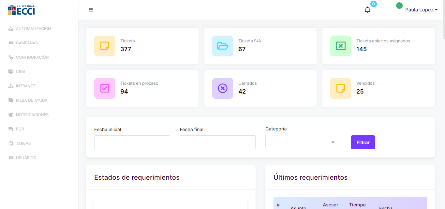Open the PQR sidebar link
Viewport: 445px width, 209px height.
click(x=20, y=129)
